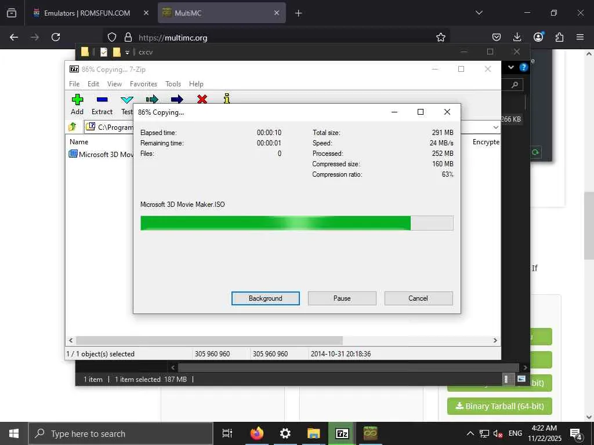Click the Binary Tarball (64-bit) download link
Viewport: 594px width, 445px height.
coord(499,406)
